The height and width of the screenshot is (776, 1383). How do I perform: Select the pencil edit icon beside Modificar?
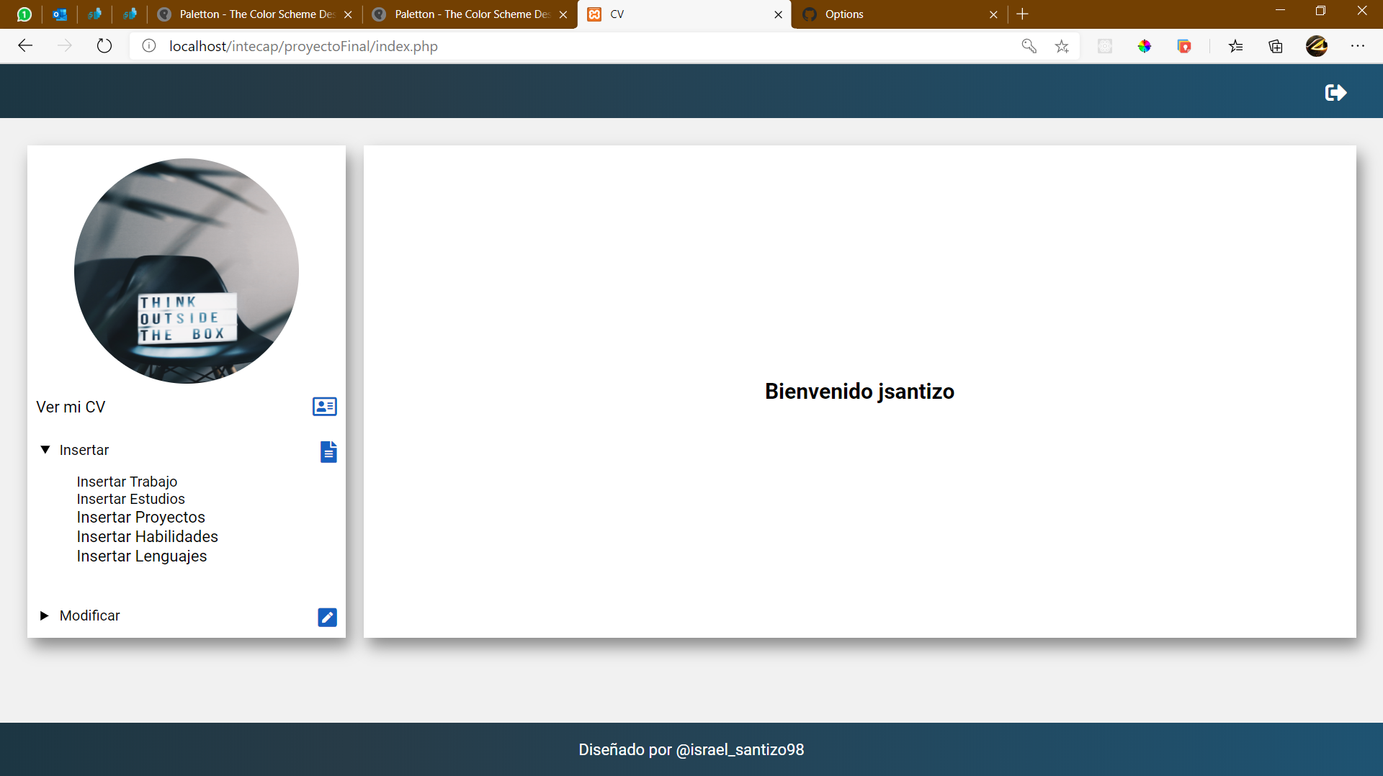coord(328,617)
